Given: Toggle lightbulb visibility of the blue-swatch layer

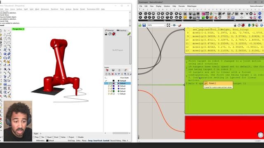Looking at the screenshot, I should point(109,89).
